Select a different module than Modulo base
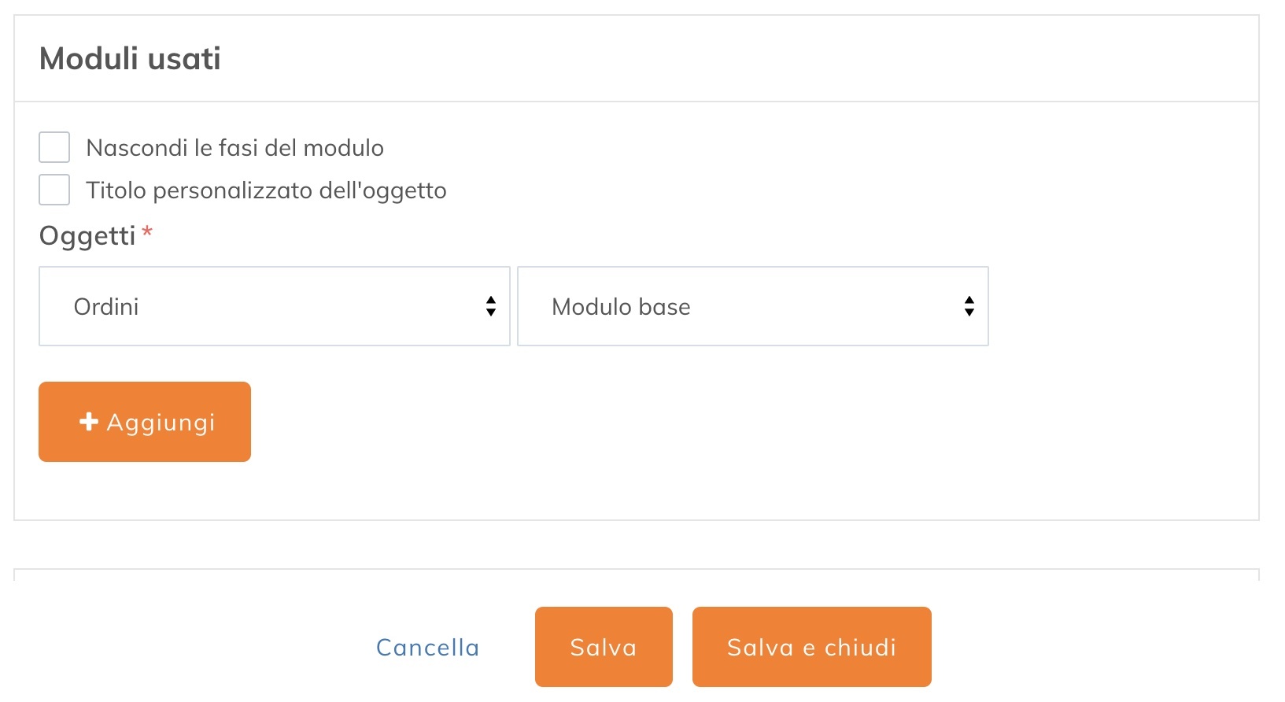Image resolution: width=1285 pixels, height=702 pixels. [x=752, y=306]
